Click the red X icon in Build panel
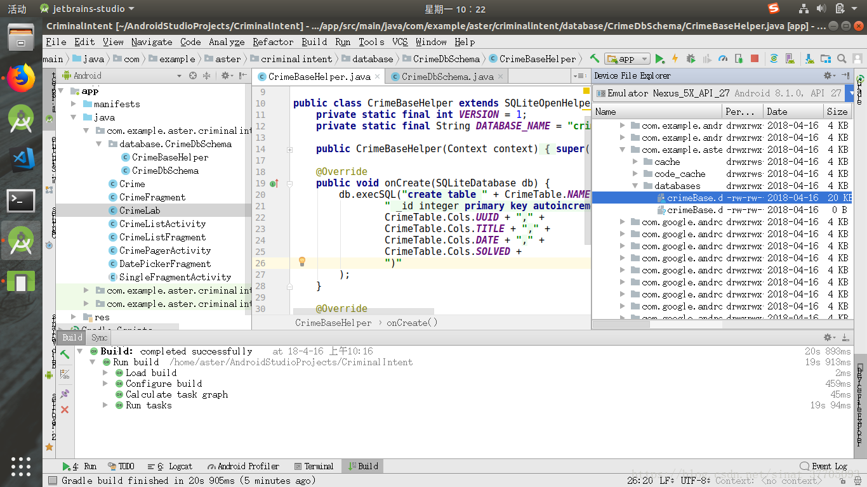 pyautogui.click(x=65, y=410)
